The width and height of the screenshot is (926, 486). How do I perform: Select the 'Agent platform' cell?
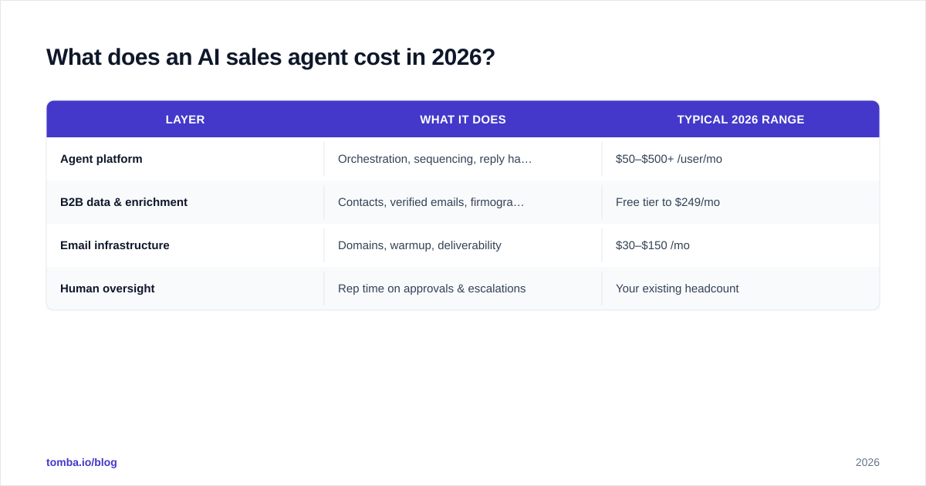click(185, 159)
